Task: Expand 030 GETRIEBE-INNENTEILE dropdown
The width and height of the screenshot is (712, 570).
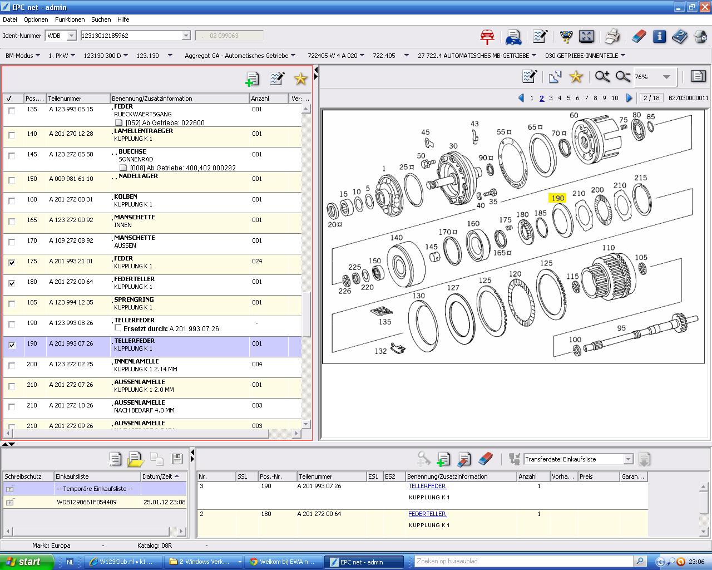Action: (x=622, y=56)
